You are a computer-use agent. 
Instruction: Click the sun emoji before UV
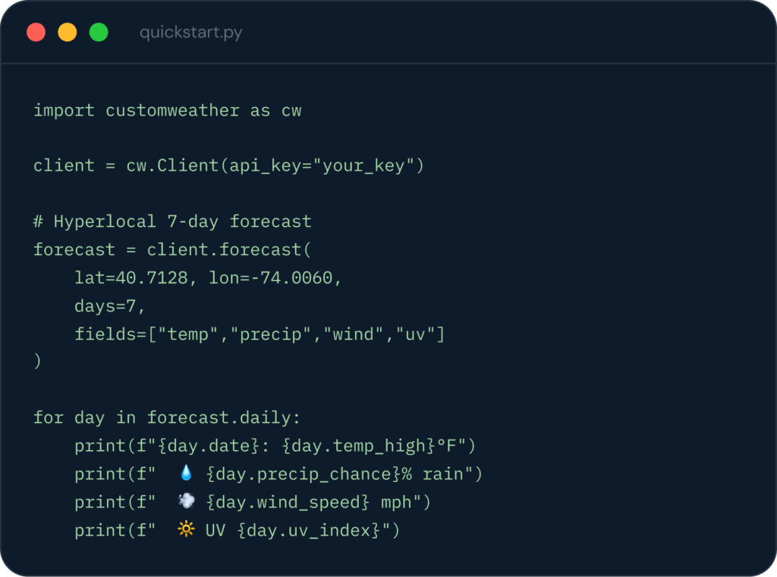187,529
